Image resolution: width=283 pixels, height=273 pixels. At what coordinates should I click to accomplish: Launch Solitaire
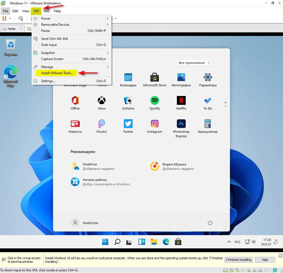[x=128, y=103]
